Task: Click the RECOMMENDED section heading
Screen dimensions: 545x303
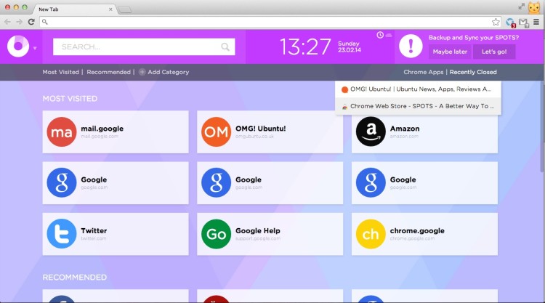Action: (74, 278)
